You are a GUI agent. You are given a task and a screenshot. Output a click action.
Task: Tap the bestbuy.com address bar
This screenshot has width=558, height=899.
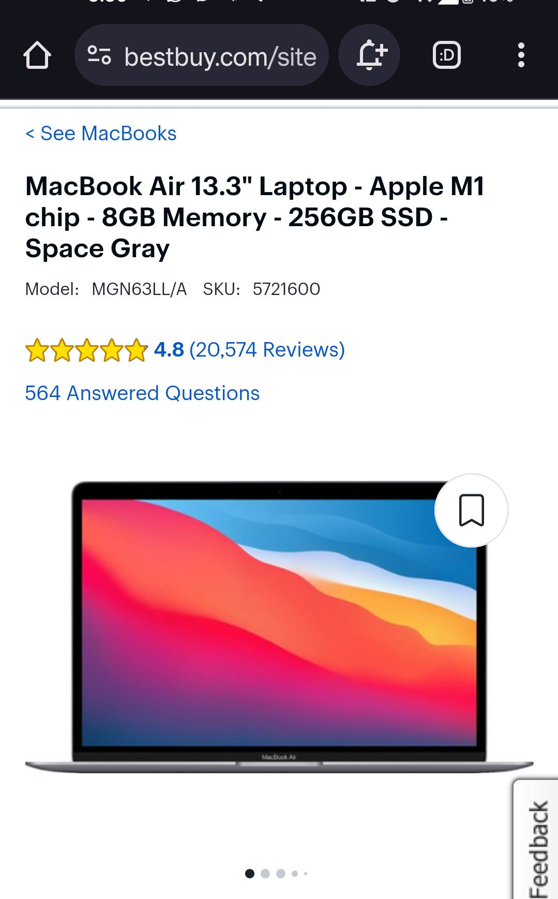[202, 55]
